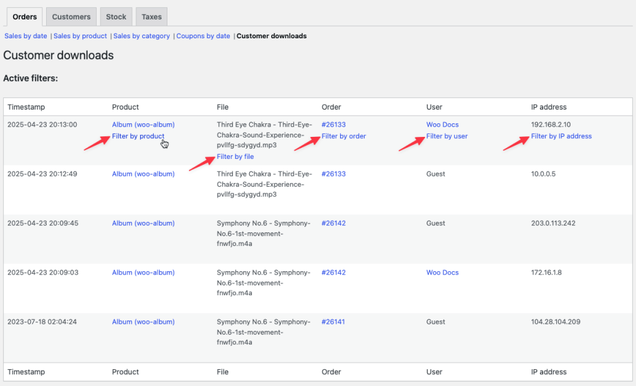Click the Active filters label
Screen dimensions: 636x386
click(x=31, y=78)
